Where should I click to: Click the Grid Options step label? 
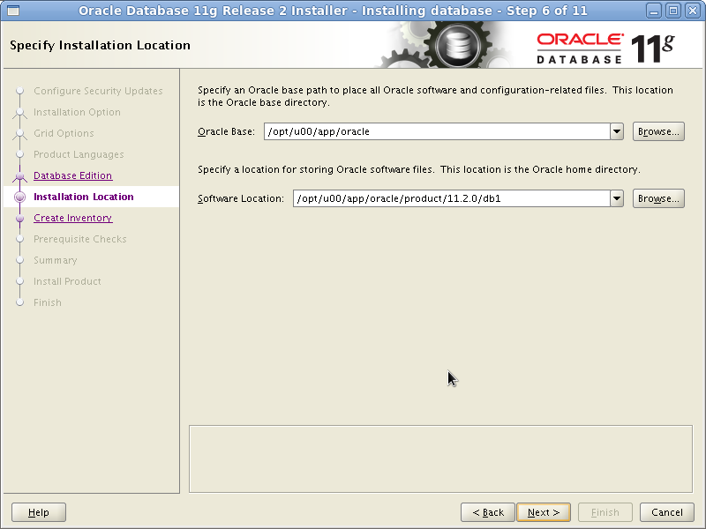(x=64, y=133)
